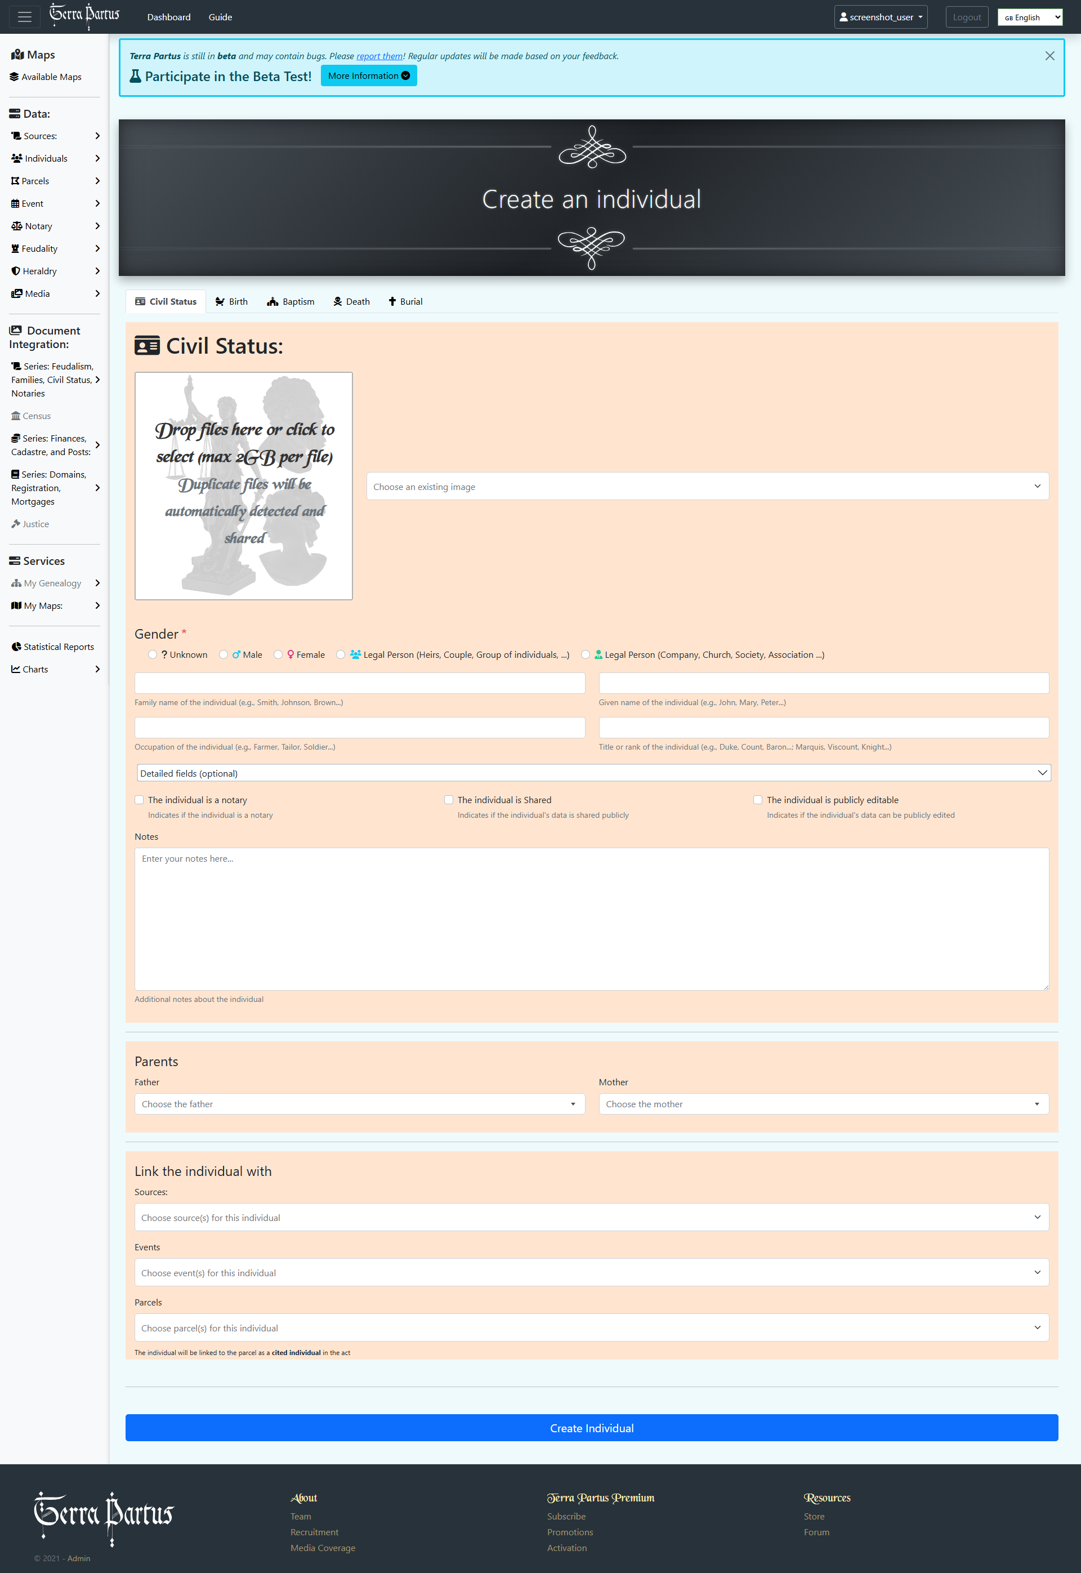Click the Feudality rook icon in sidebar
The height and width of the screenshot is (1573, 1081).
coord(15,248)
